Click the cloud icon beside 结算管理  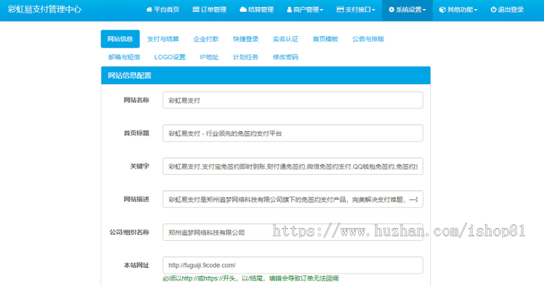pos(243,10)
